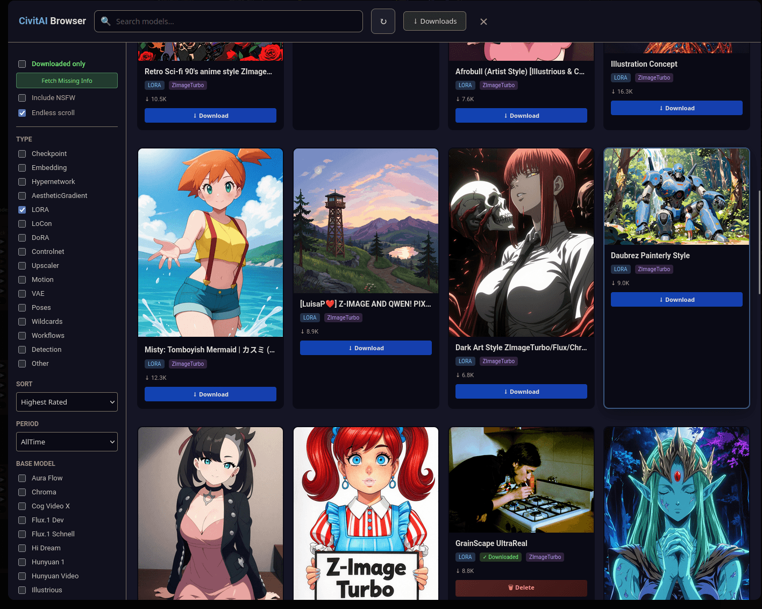Open the Sort dropdown showing Highest Rated
Screen dimensions: 762x609
[67, 402]
